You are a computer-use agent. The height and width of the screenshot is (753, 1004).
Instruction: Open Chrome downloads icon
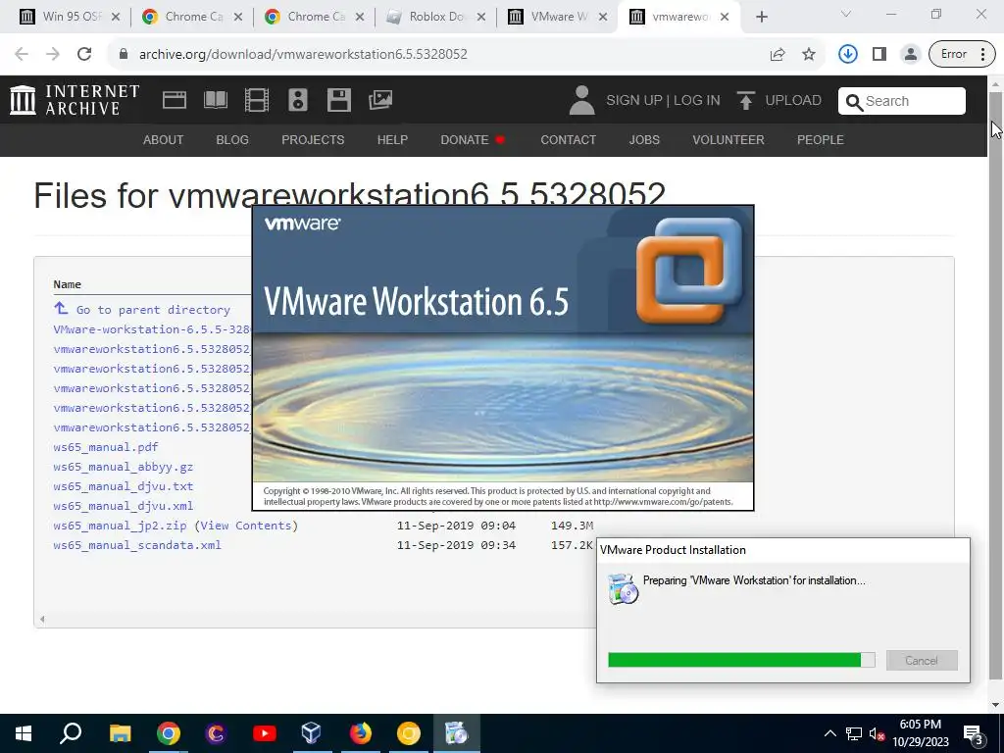848,54
